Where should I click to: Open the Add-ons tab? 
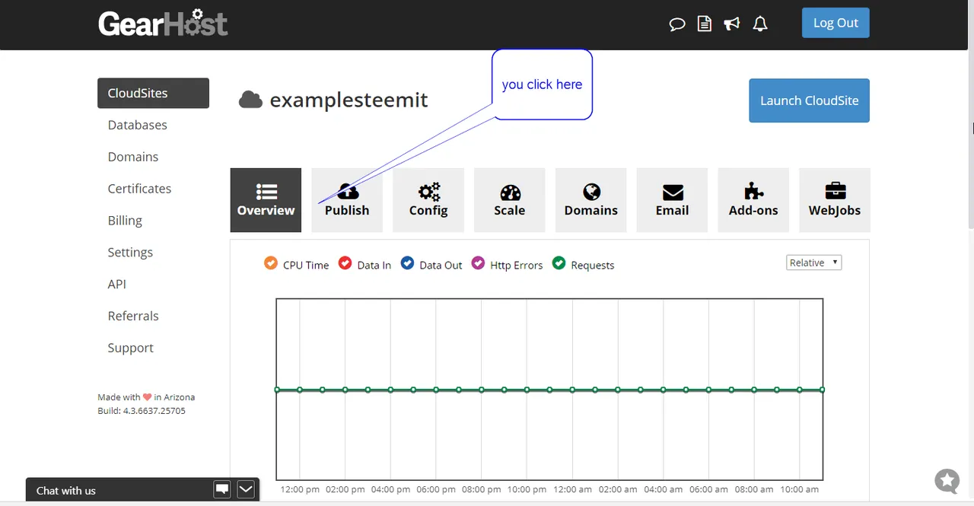pos(753,200)
